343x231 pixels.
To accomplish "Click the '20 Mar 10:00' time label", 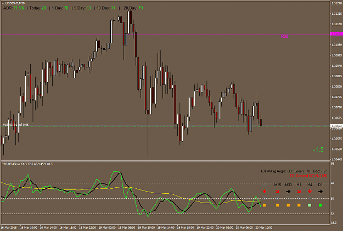I will (x=264, y=228).
